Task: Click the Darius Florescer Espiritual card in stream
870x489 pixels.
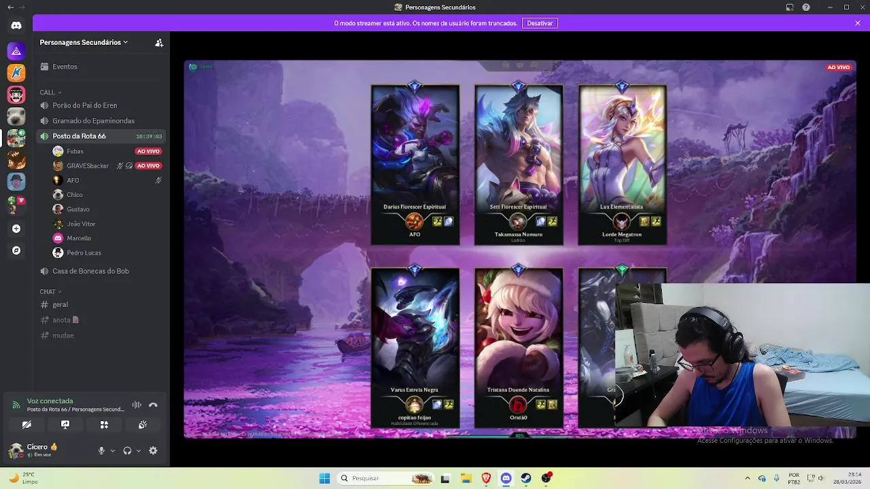Action: click(x=415, y=164)
